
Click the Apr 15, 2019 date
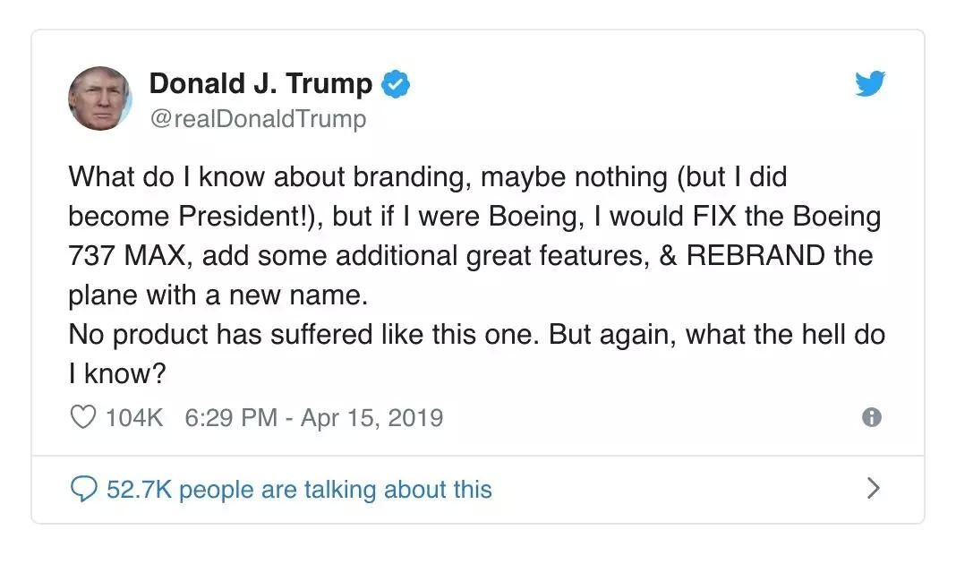[371, 417]
